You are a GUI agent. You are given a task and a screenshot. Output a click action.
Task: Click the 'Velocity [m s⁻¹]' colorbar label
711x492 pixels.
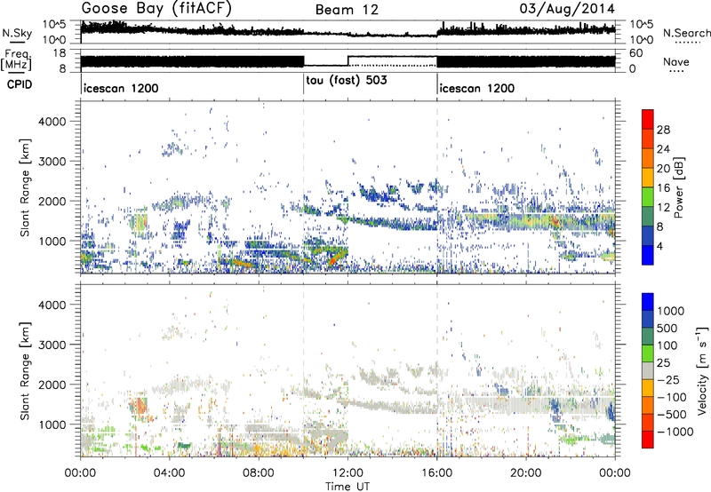click(x=702, y=370)
